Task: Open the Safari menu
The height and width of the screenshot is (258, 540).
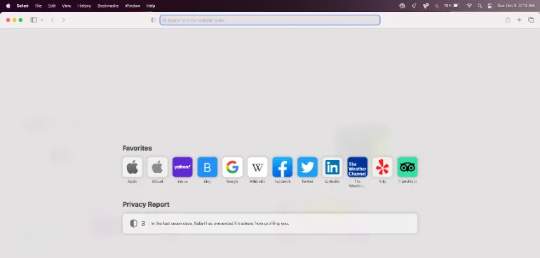Action: pos(22,6)
